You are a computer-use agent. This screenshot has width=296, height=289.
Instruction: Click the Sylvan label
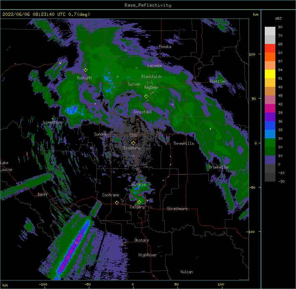tap(134, 84)
